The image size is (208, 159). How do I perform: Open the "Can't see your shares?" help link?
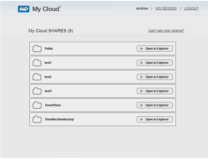click(x=166, y=31)
